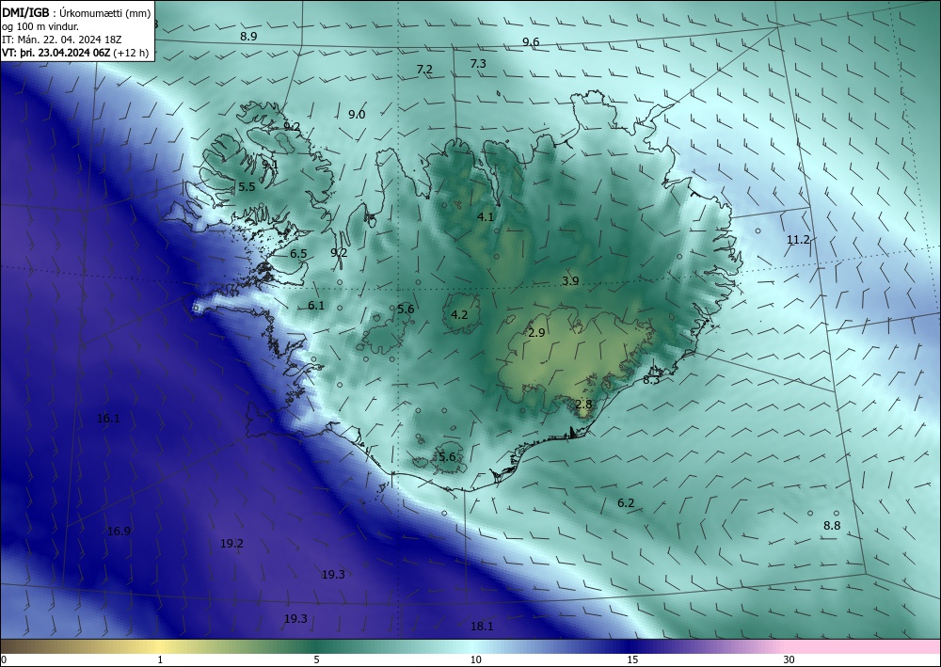Click the color scale tick label 5
This screenshot has width=941, height=667.
point(316,659)
